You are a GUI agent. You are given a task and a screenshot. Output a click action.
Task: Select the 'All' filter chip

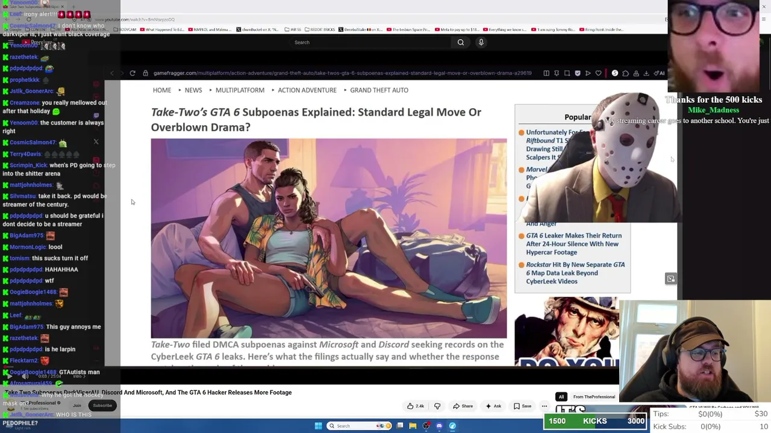click(561, 397)
